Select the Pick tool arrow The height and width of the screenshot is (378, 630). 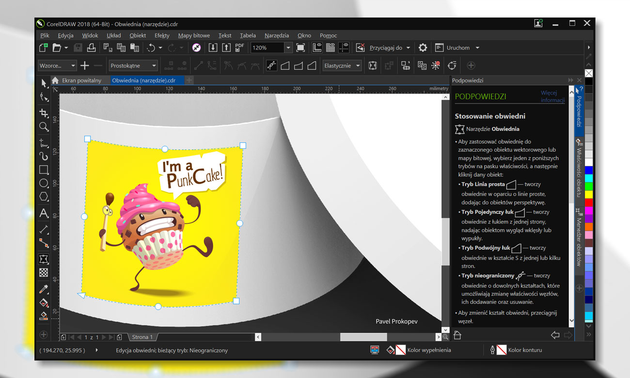pos(44,83)
